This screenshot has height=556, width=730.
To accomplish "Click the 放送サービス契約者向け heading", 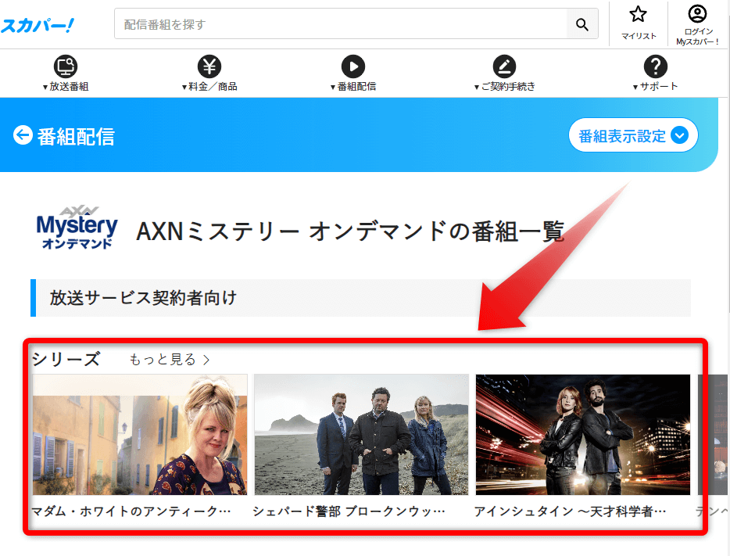I will click(143, 298).
